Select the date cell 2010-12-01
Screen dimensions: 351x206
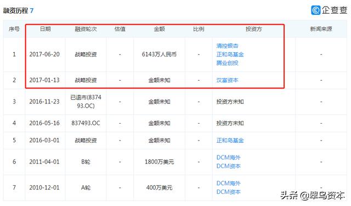44,188
